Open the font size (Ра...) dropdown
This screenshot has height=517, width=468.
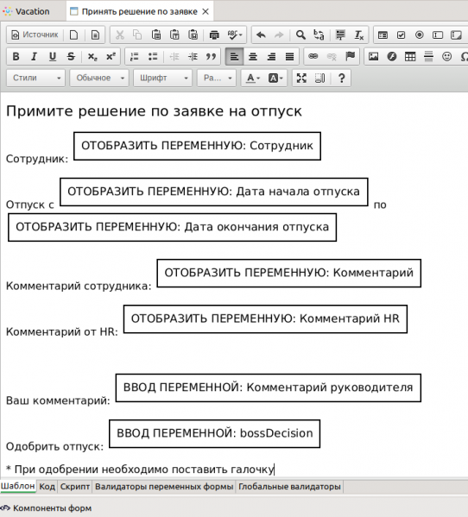pyautogui.click(x=217, y=79)
